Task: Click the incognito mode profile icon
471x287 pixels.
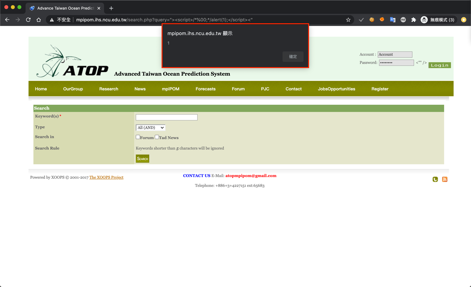Action: 424,20
